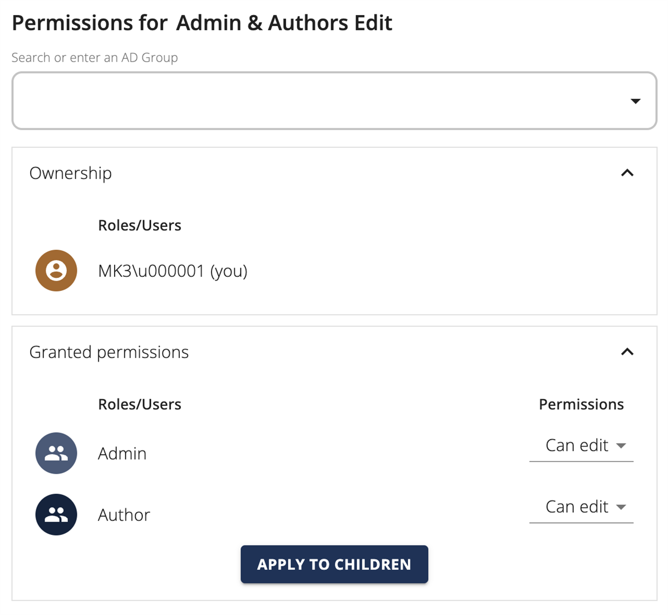Click the Ownership section title
668x615 pixels.
[x=71, y=173]
